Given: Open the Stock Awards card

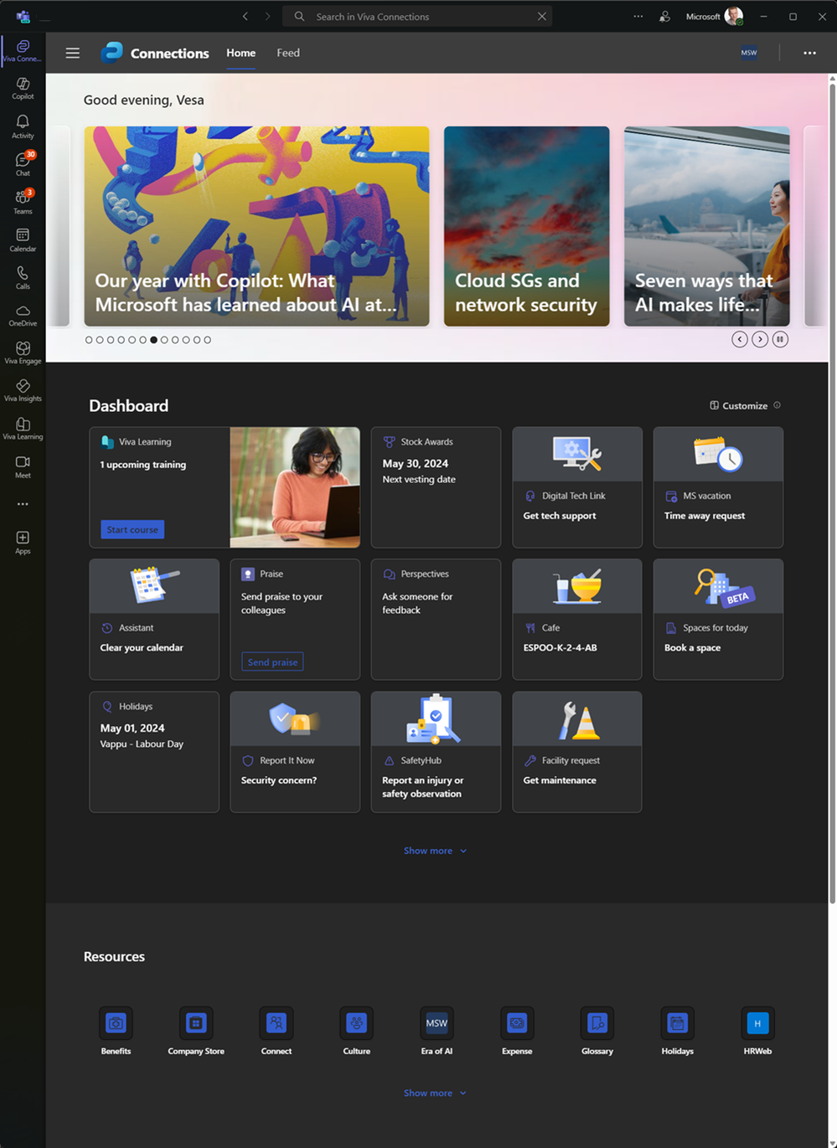Looking at the screenshot, I should tap(436, 487).
